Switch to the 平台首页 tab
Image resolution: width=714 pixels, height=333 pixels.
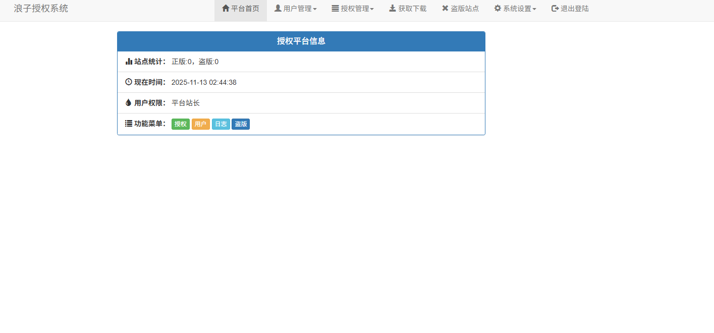(241, 8)
